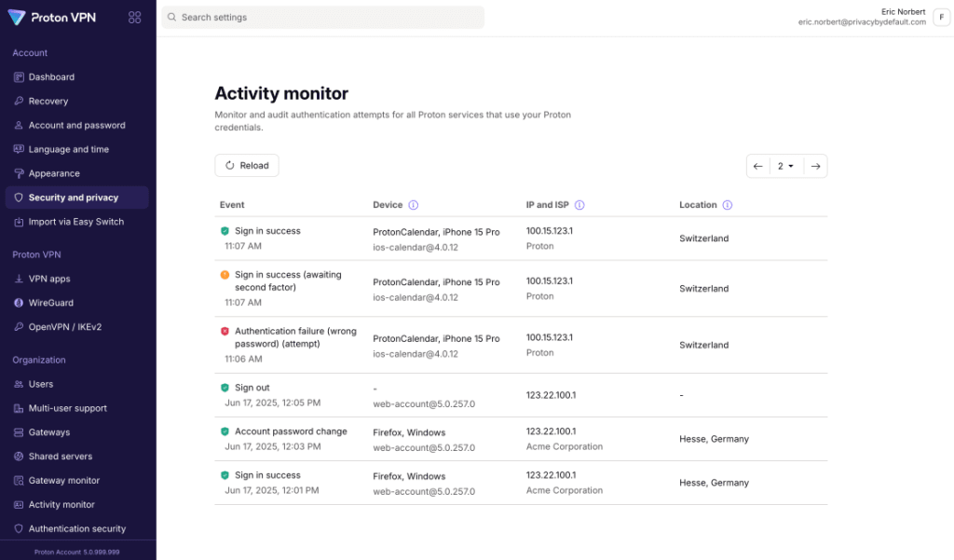Select Security and privacy menu item

tap(76, 198)
